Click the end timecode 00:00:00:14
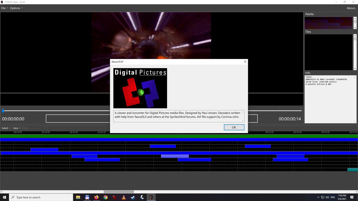 pyautogui.click(x=290, y=119)
